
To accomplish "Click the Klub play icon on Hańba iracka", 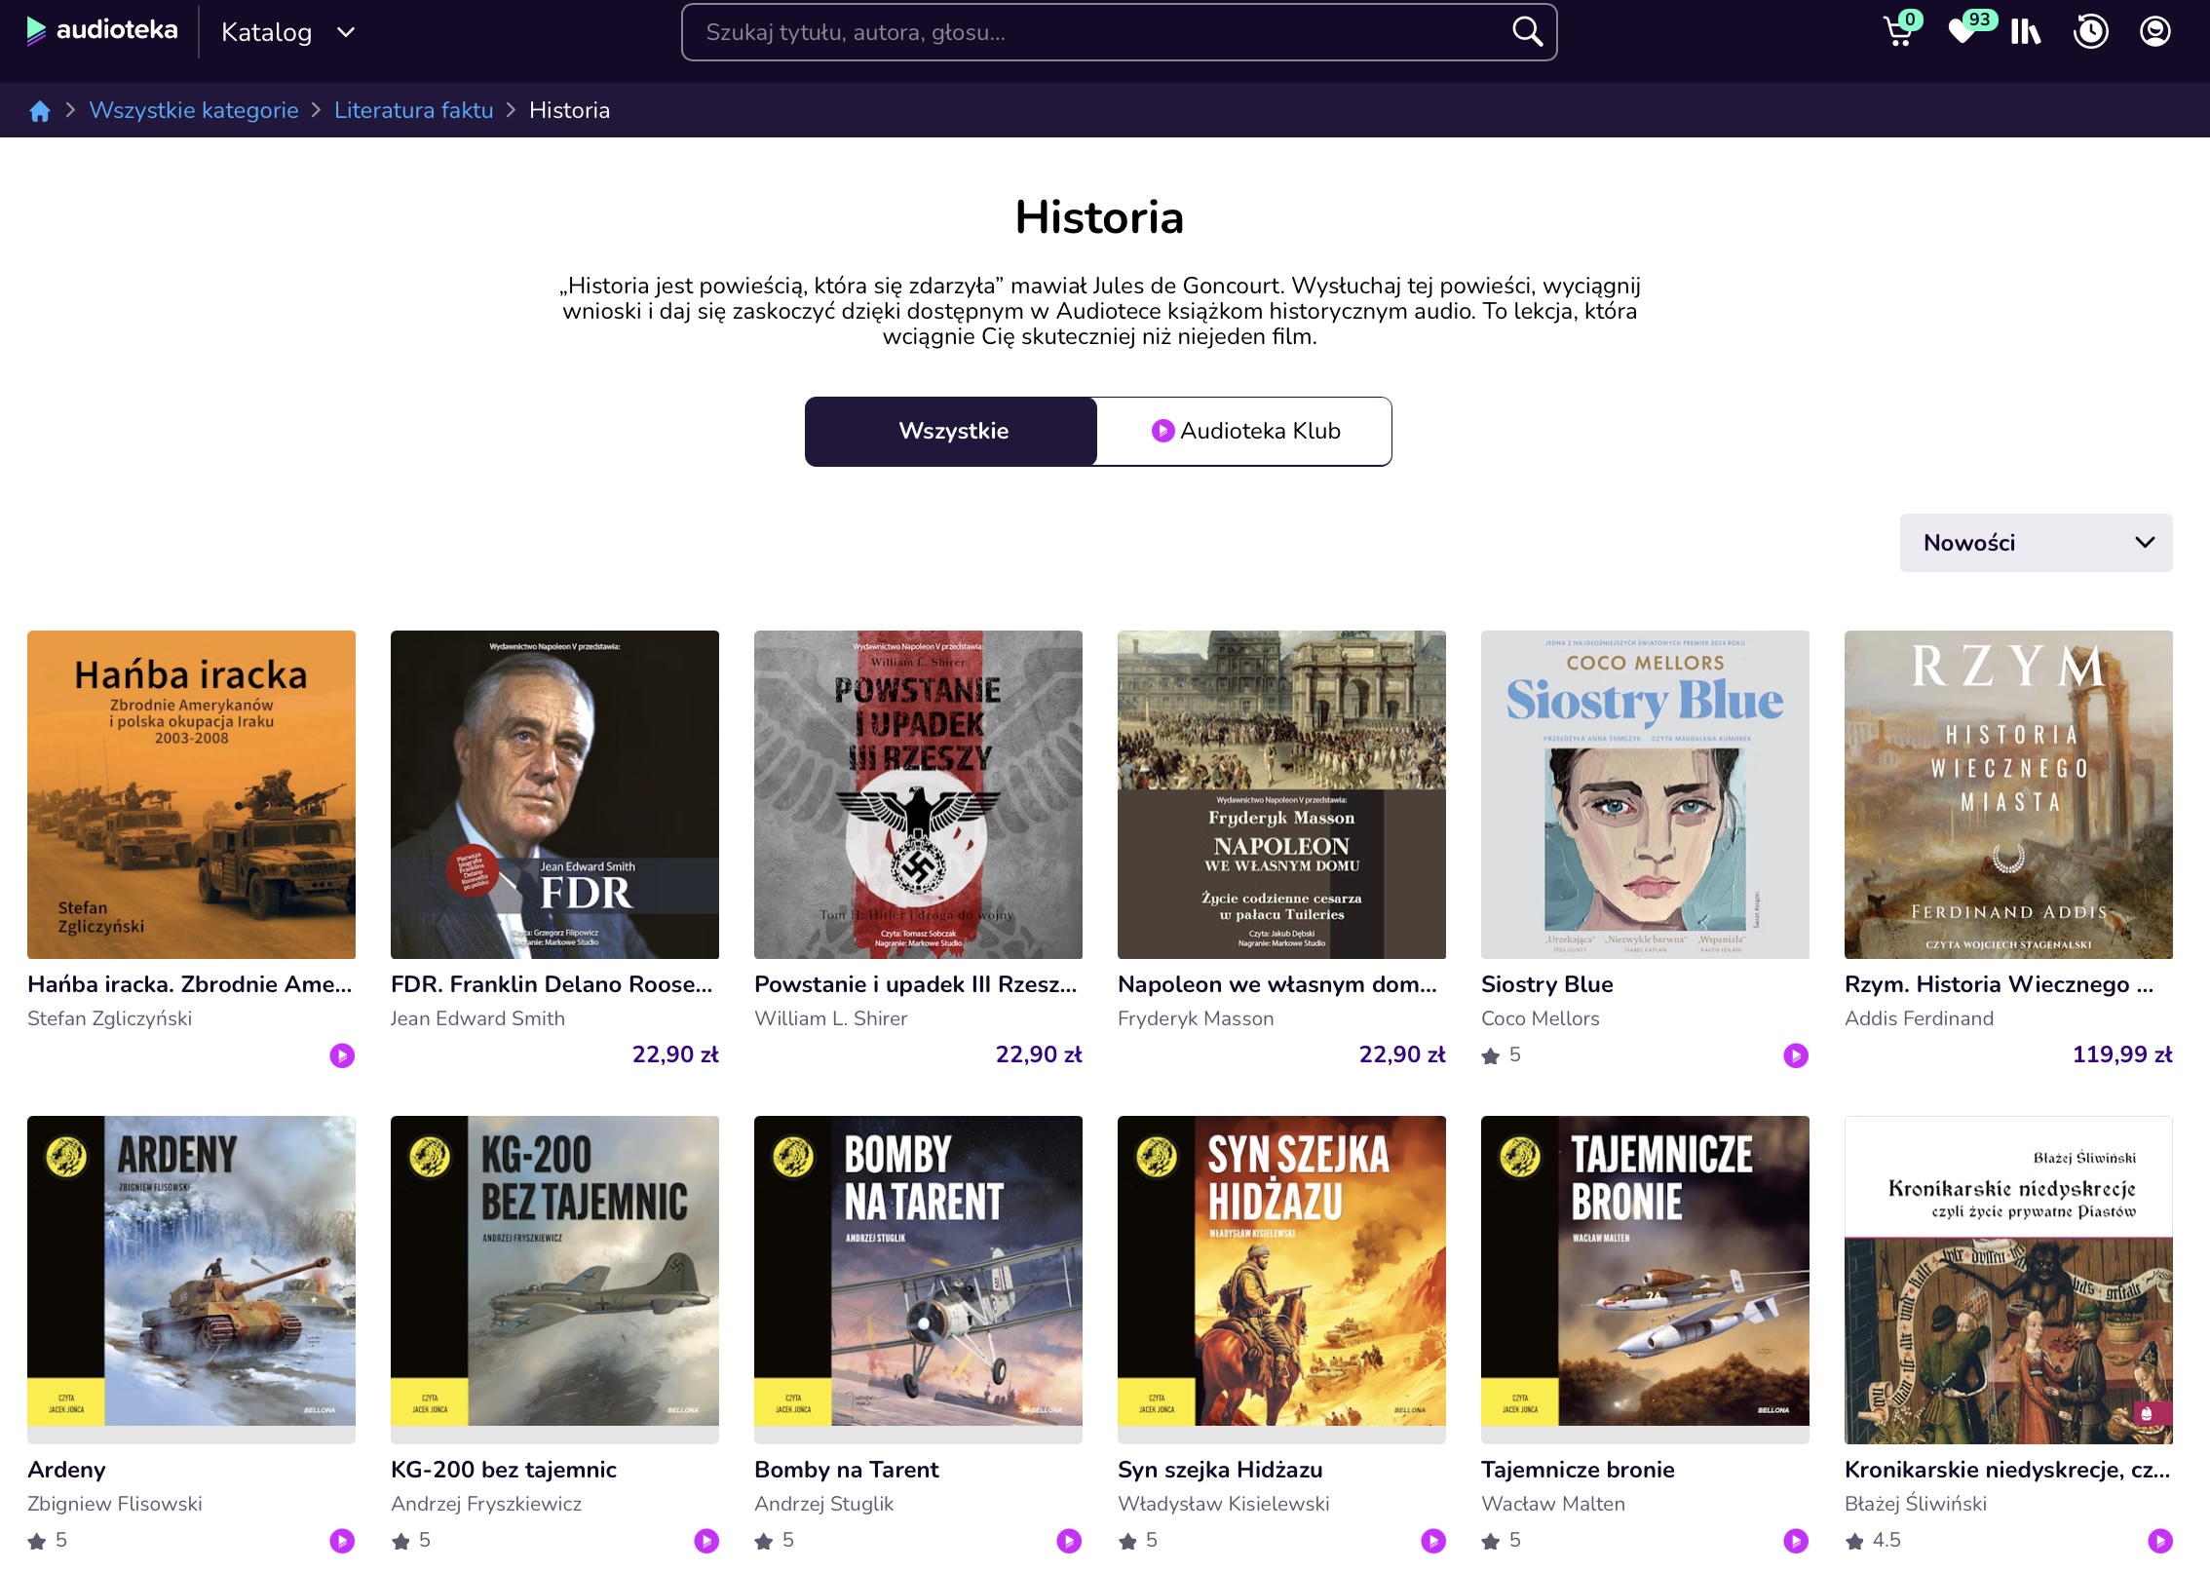I will [x=342, y=1055].
